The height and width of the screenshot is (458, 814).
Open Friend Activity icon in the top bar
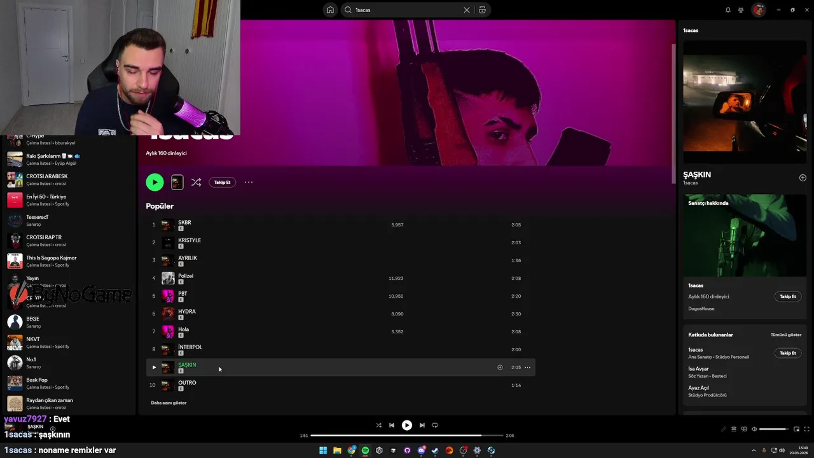click(741, 10)
